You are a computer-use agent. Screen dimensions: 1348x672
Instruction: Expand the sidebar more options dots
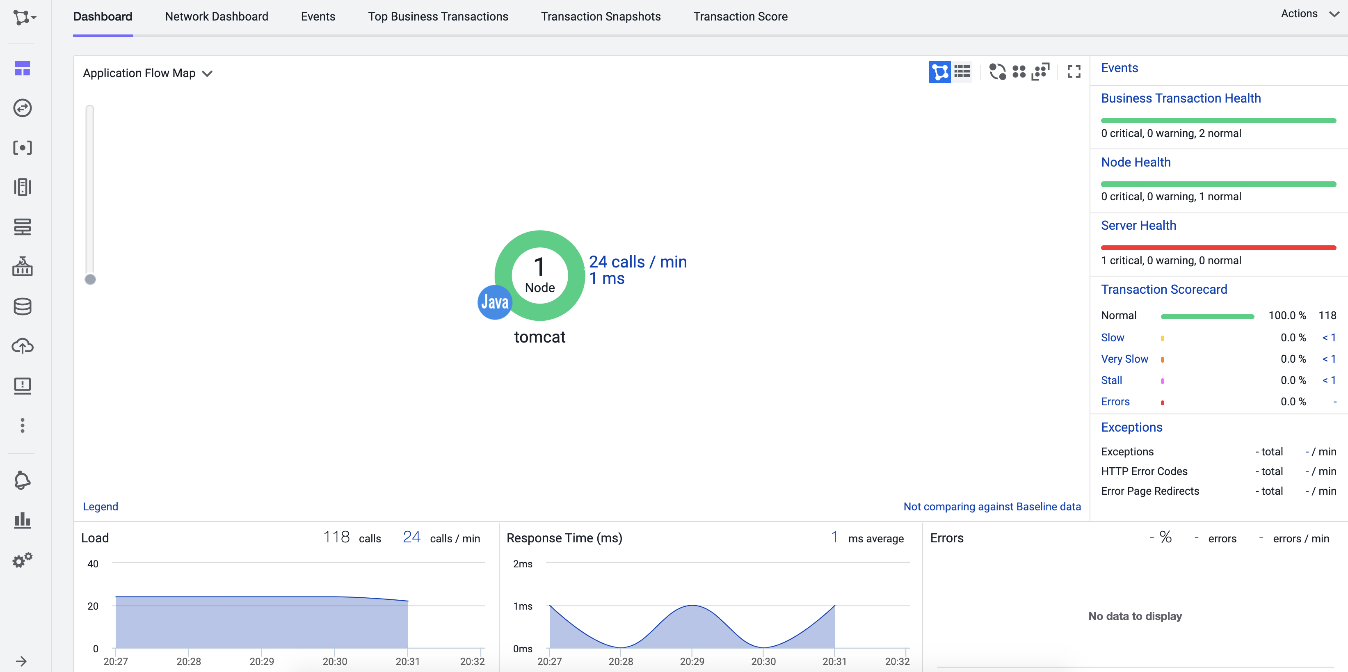point(23,425)
